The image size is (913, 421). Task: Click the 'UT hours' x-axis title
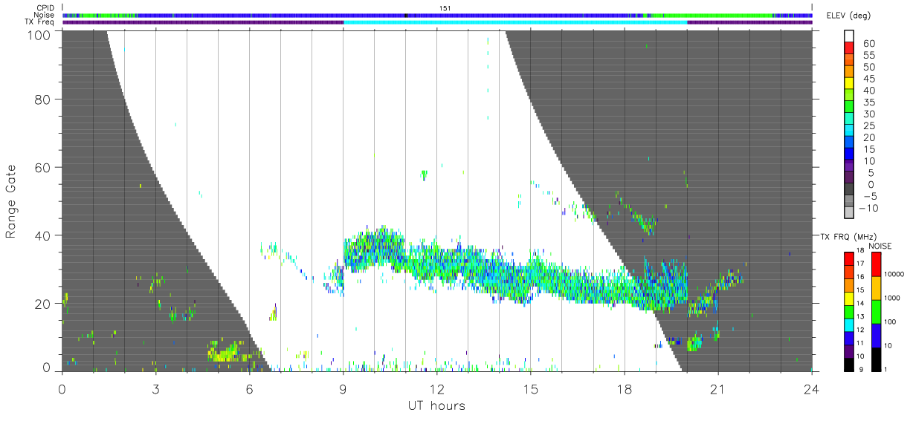coord(436,405)
